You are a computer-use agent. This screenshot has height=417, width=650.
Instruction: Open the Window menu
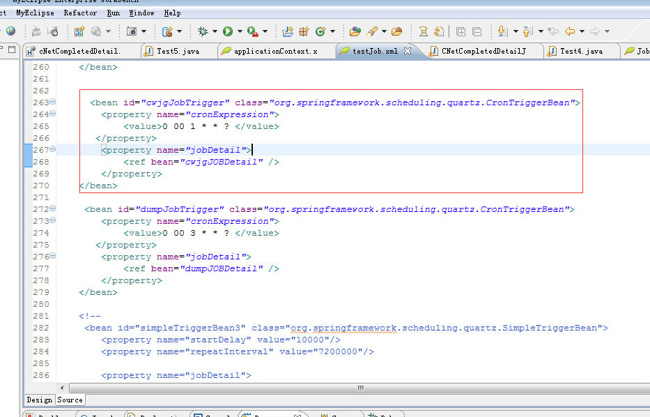[141, 13]
